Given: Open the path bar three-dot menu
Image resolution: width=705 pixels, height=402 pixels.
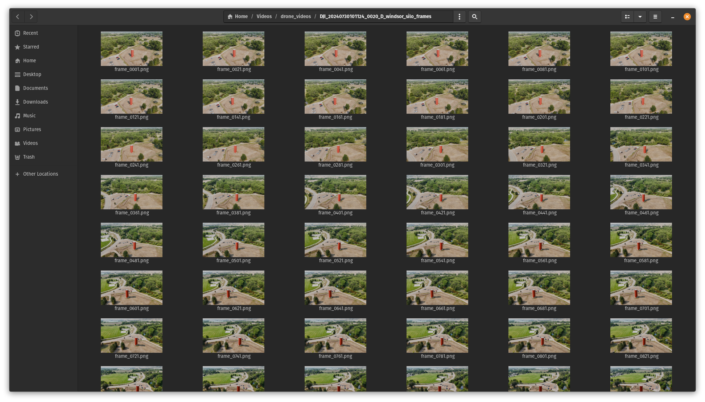Looking at the screenshot, I should pyautogui.click(x=459, y=17).
